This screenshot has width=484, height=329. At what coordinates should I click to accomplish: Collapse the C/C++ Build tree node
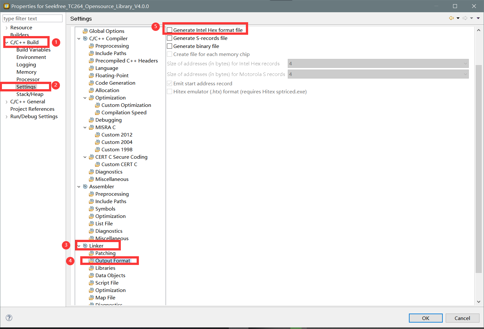[x=6, y=42]
